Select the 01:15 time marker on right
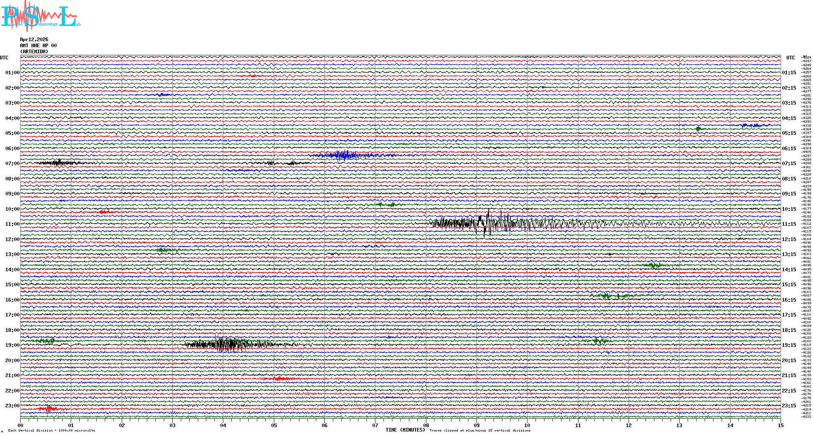This screenshot has height=436, width=813. click(x=789, y=73)
